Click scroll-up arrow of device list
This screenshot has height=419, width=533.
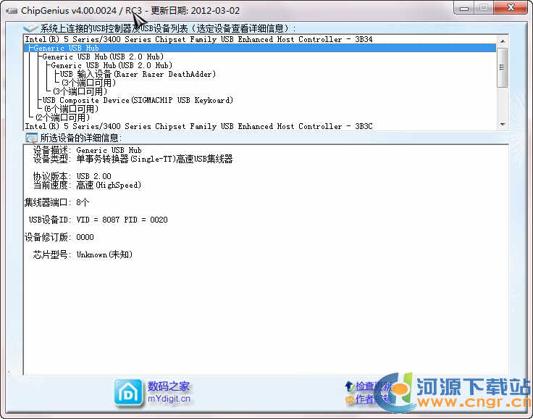(x=502, y=41)
